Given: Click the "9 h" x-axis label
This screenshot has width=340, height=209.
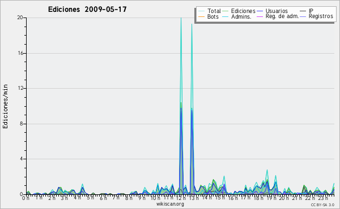Looking at the screenshot, I should [142, 198].
